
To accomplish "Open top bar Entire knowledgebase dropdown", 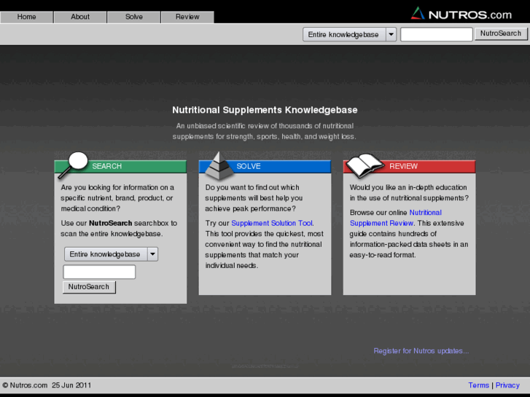I will point(349,34).
